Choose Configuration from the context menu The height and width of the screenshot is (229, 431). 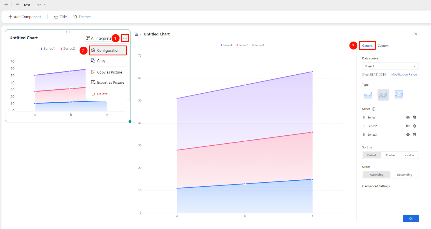coord(108,50)
